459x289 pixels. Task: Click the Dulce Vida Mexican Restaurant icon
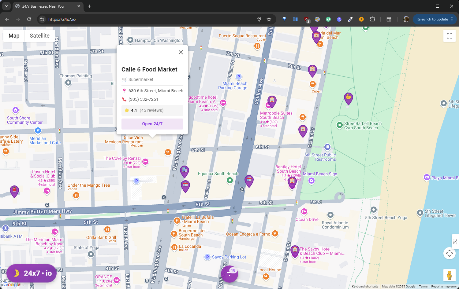pyautogui.click(x=168, y=152)
